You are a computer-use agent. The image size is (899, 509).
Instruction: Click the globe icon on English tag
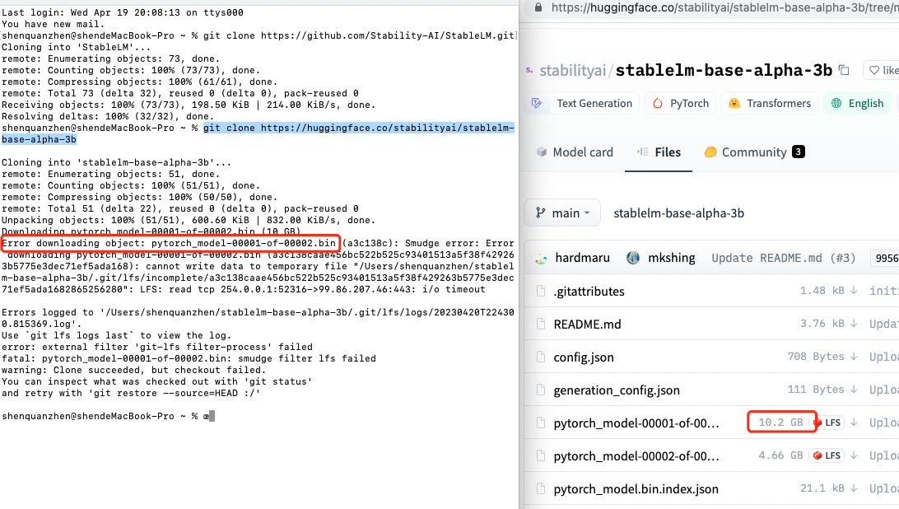836,103
